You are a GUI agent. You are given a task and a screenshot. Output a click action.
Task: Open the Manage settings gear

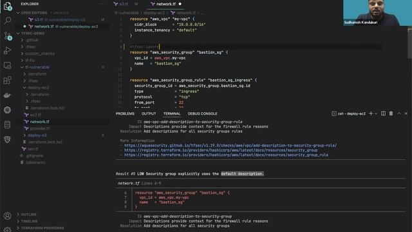(x=7, y=229)
